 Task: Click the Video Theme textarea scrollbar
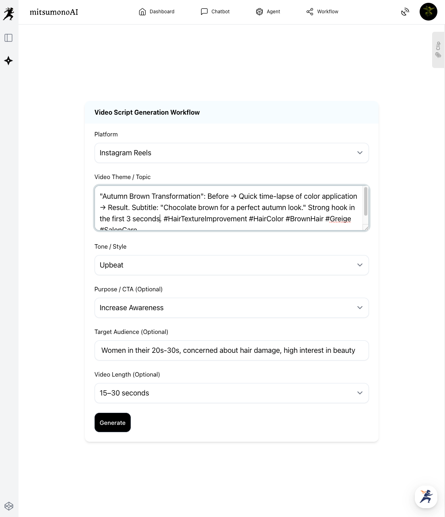pyautogui.click(x=366, y=202)
